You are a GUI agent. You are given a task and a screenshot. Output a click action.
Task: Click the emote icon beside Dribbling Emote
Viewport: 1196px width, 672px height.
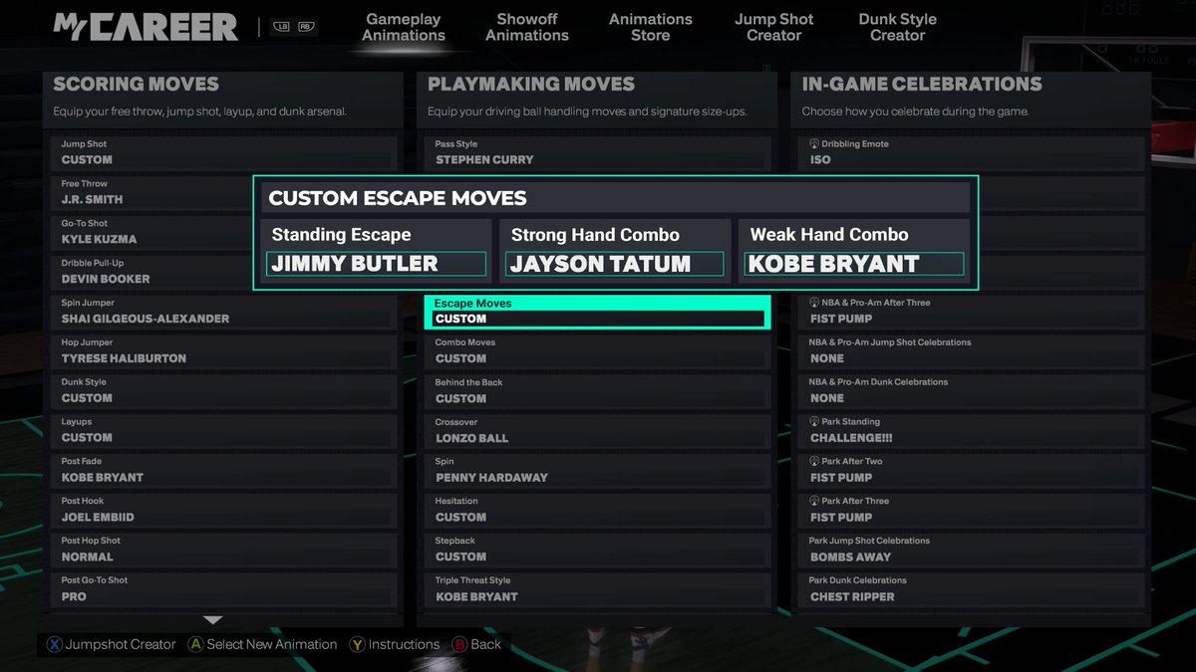814,144
